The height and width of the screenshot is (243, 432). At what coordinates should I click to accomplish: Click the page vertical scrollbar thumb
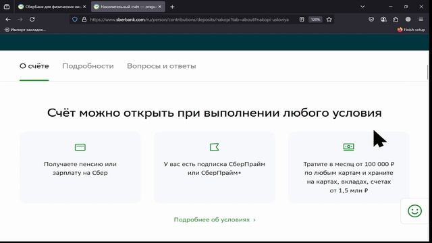tap(427, 72)
